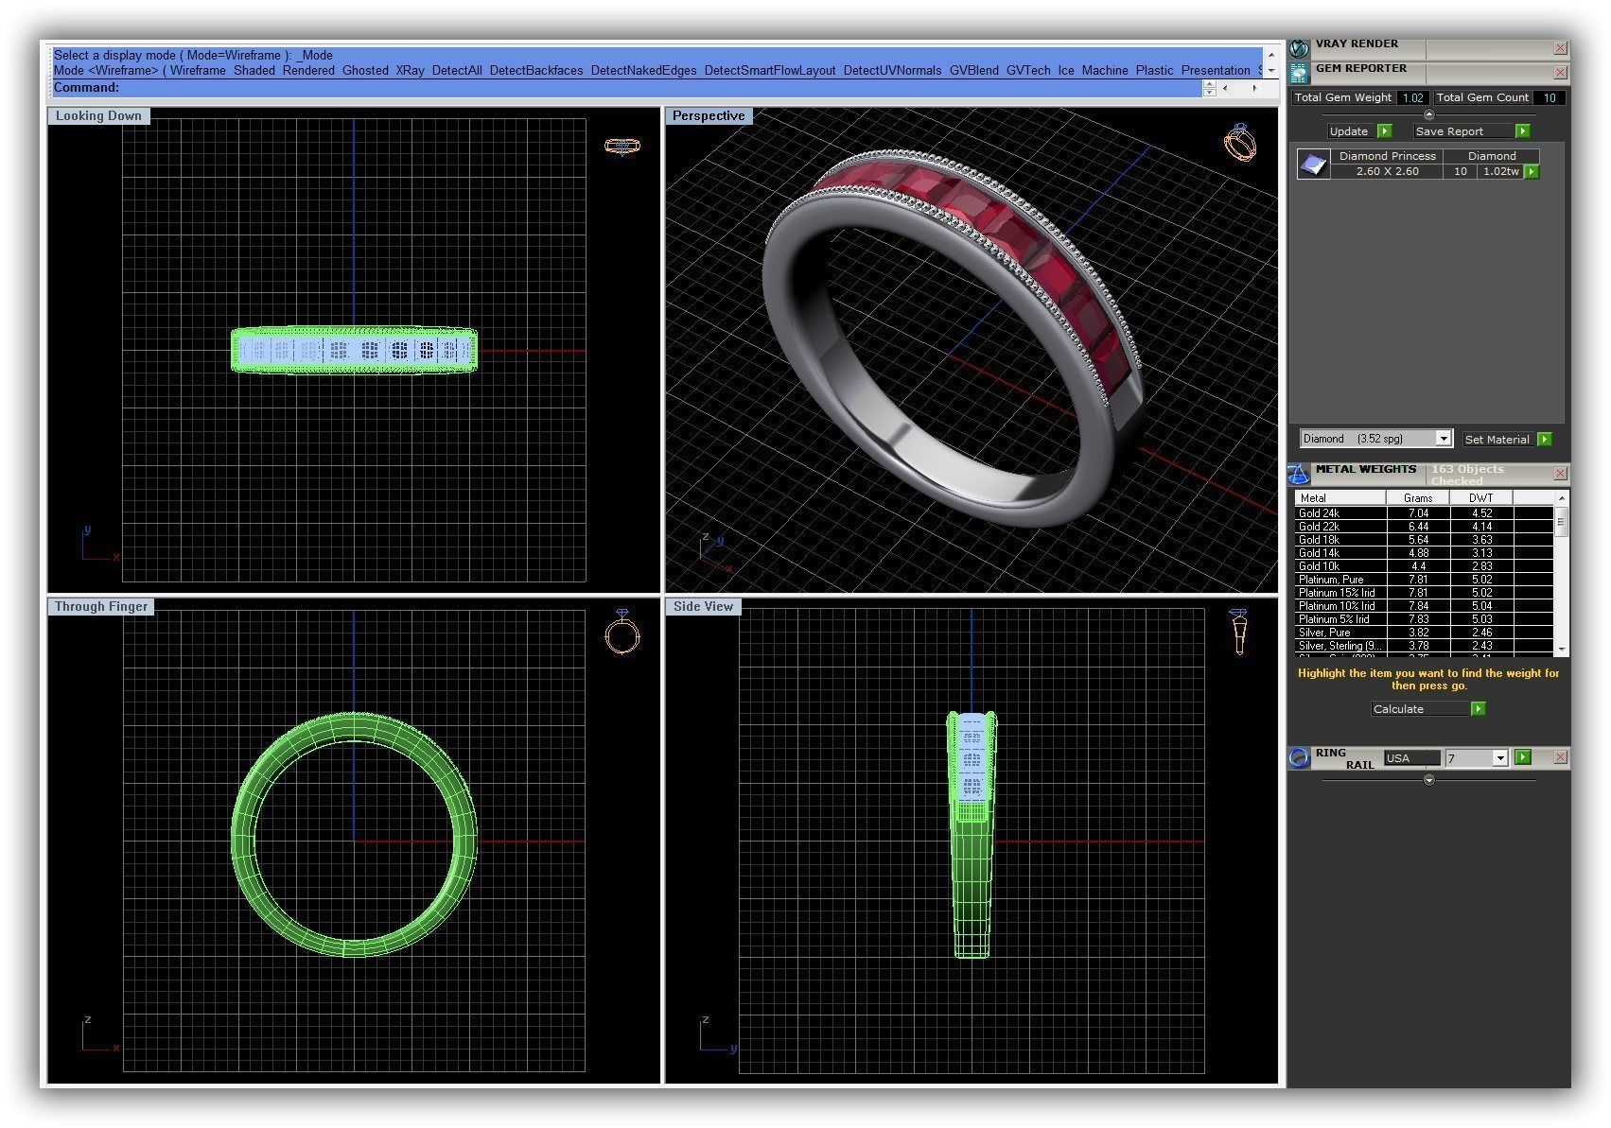
Task: Click green go arrow beside Set Material
Action: [x=1544, y=439]
